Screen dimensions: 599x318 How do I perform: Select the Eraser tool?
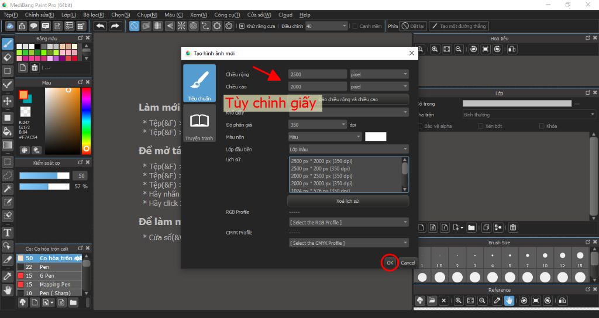coord(7,57)
